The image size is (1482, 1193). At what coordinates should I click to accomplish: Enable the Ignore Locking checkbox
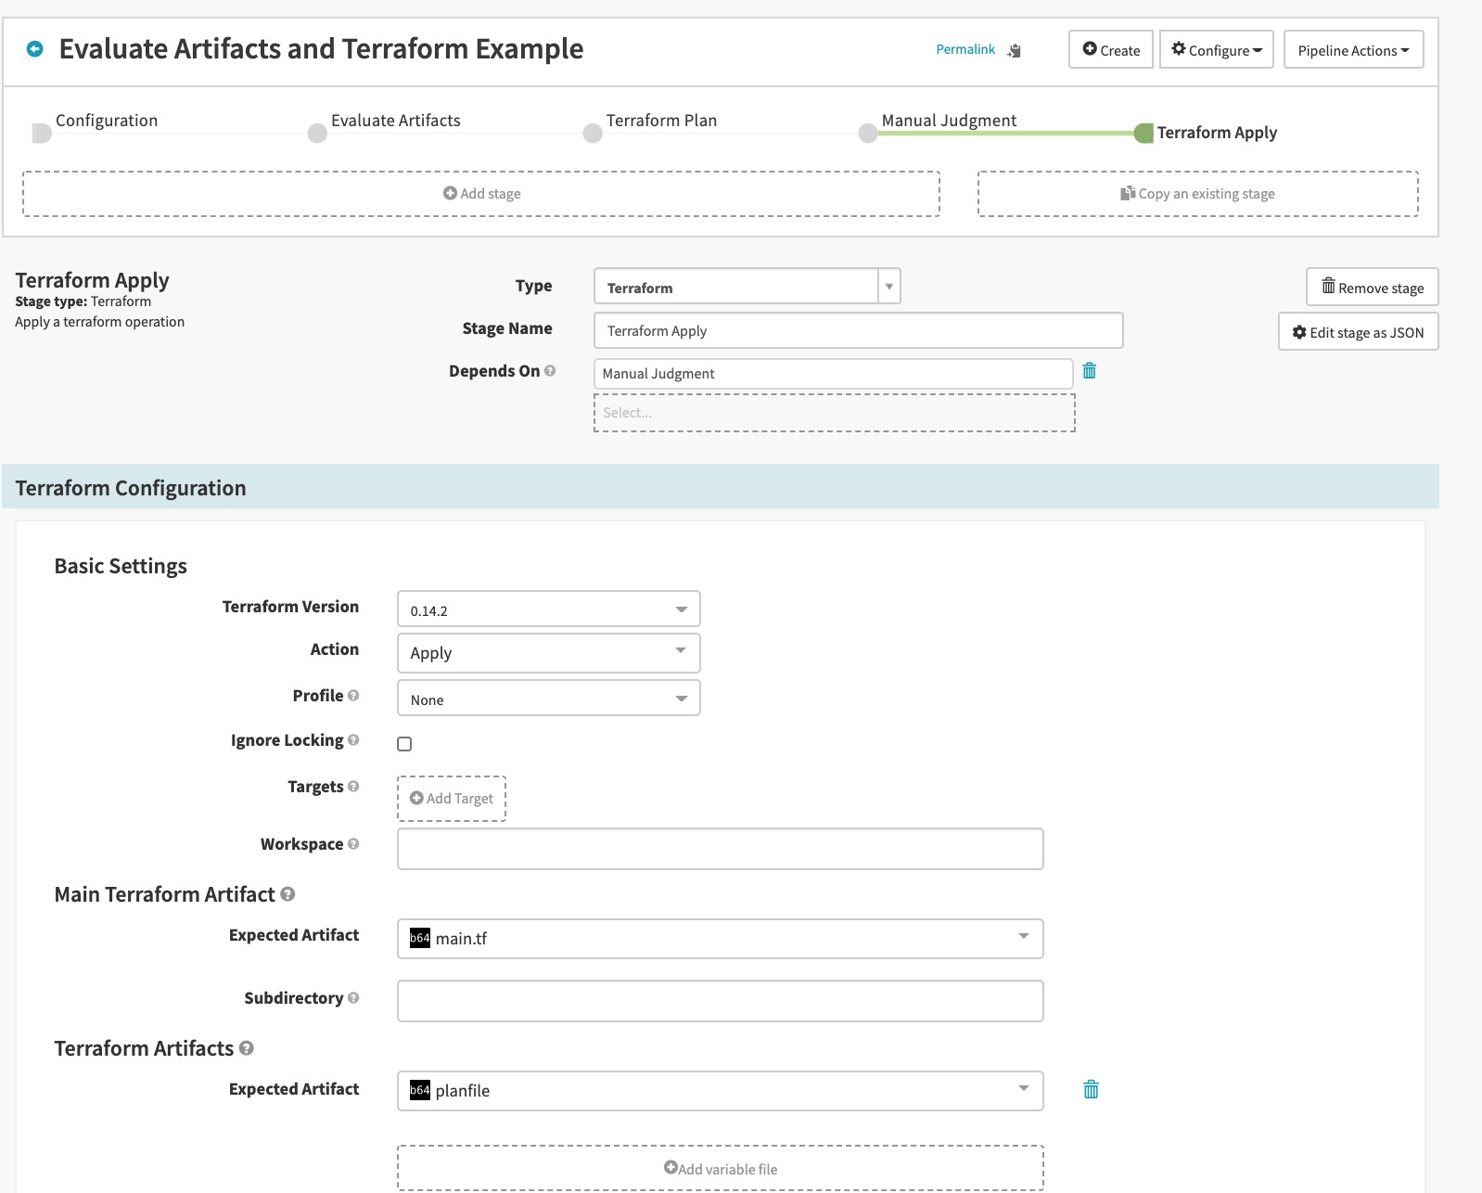tap(404, 744)
